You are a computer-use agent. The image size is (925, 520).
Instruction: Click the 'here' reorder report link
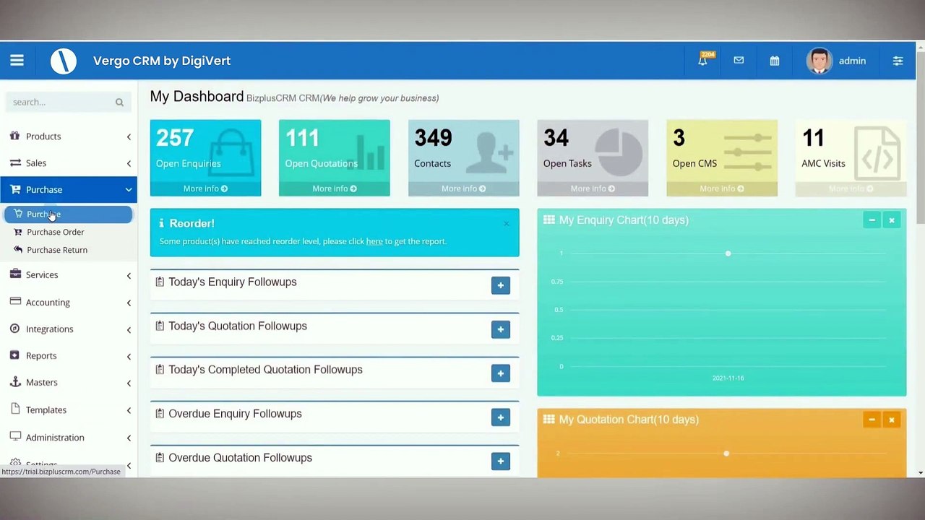(374, 241)
